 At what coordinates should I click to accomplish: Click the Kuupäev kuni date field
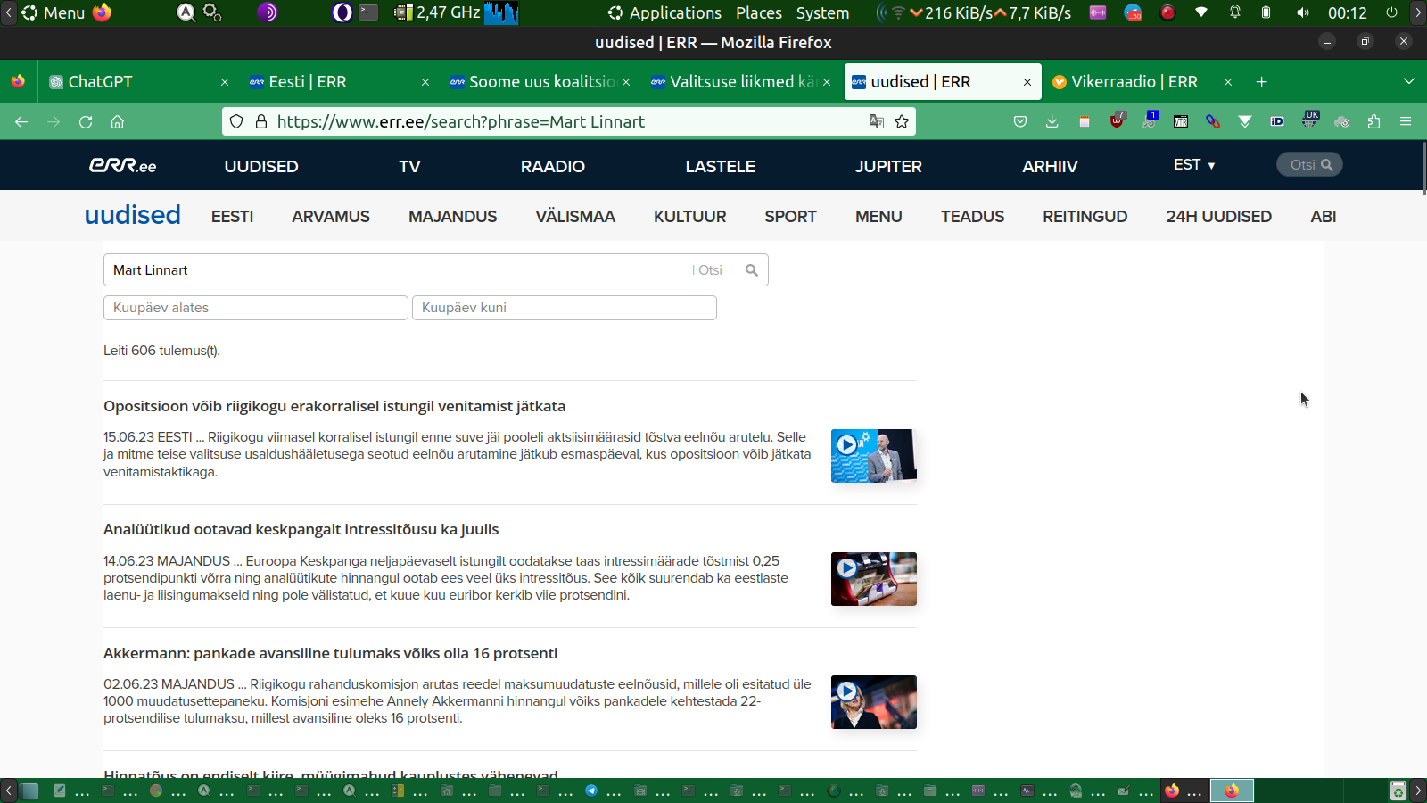tap(565, 308)
